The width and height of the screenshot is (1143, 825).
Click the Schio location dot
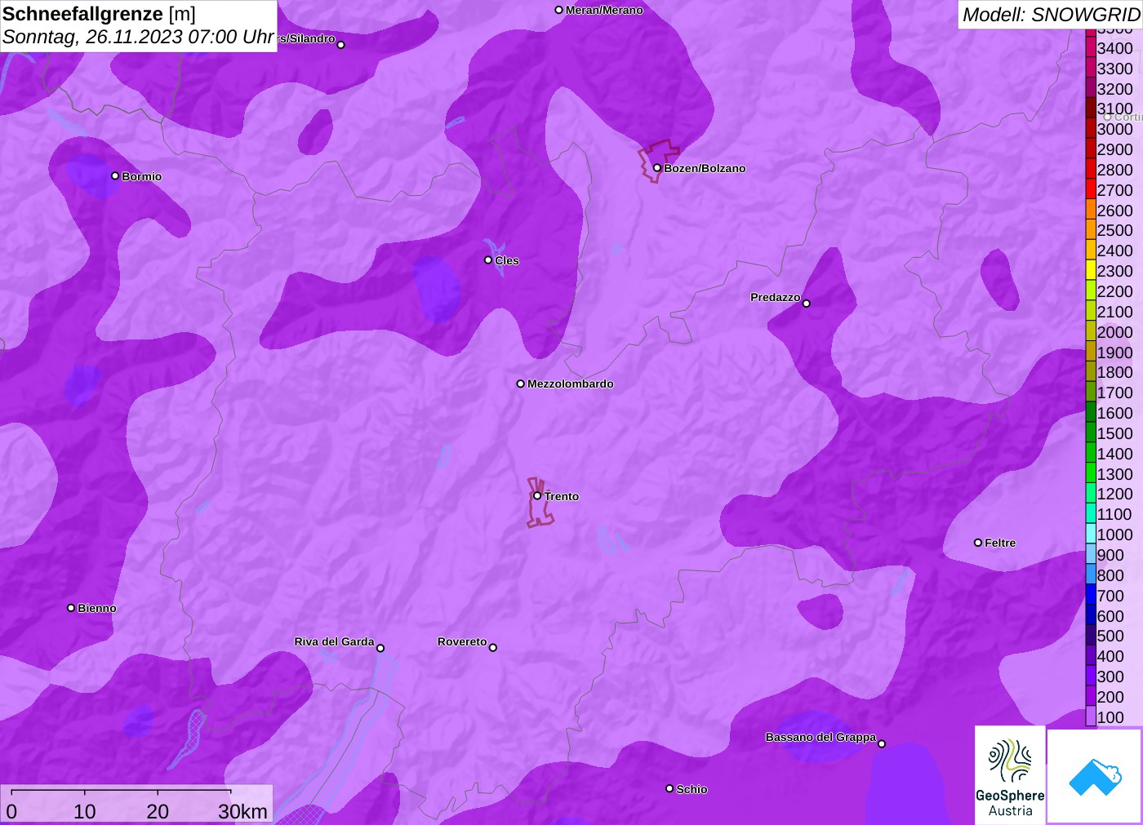(669, 788)
